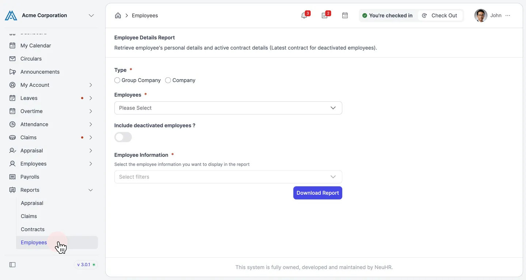
Task: Expand Leaves submenu chevron
Action: [91, 98]
